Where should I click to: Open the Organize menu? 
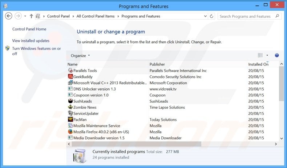[80, 56]
